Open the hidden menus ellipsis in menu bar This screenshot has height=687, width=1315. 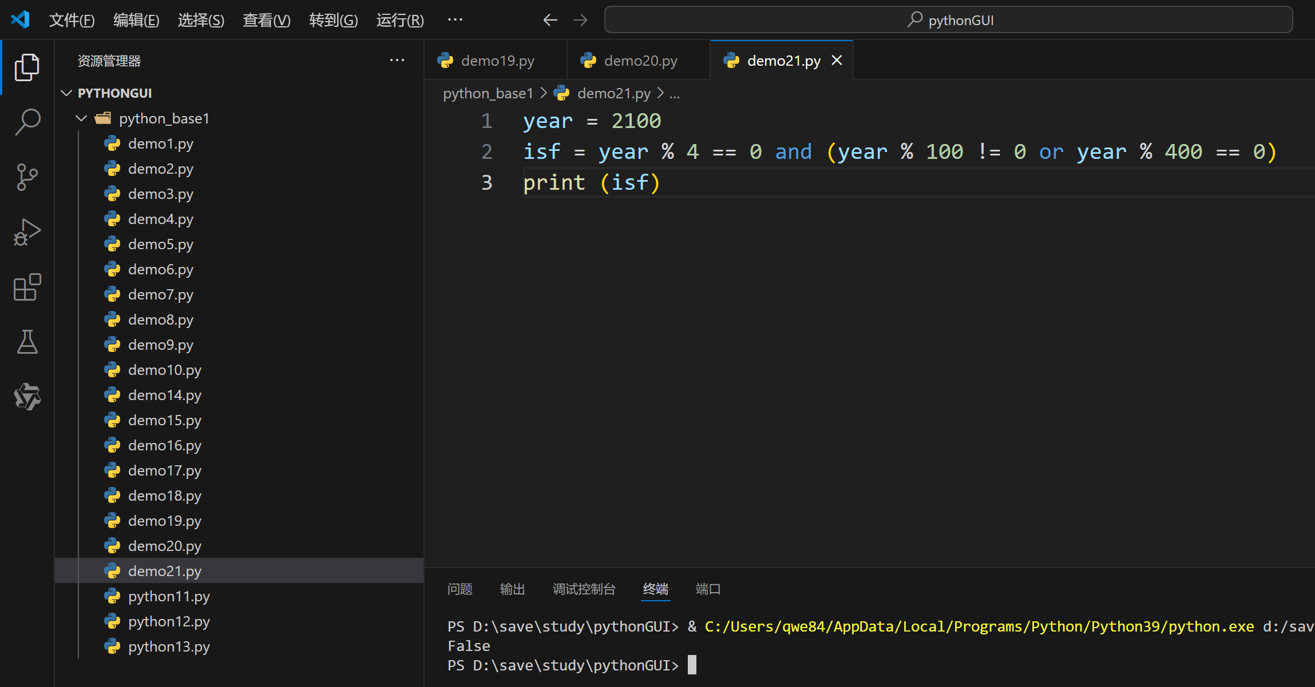tap(455, 19)
